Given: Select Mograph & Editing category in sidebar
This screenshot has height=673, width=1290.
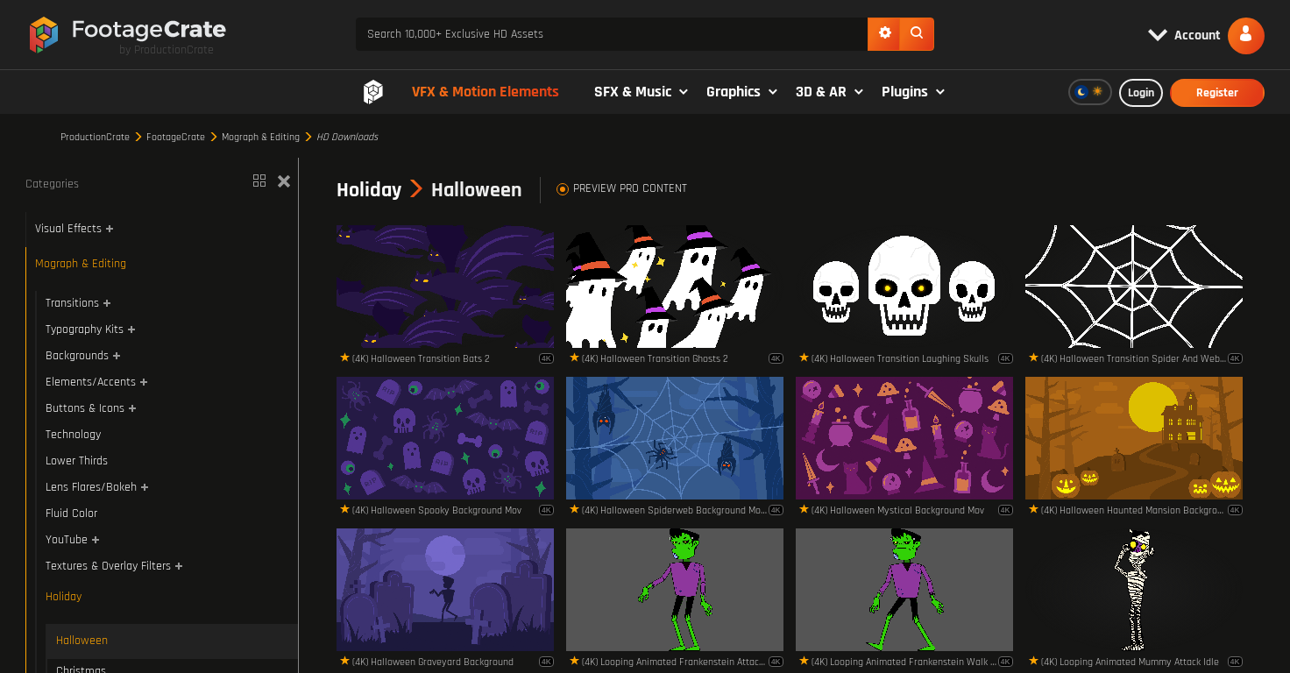Looking at the screenshot, I should [x=81, y=263].
